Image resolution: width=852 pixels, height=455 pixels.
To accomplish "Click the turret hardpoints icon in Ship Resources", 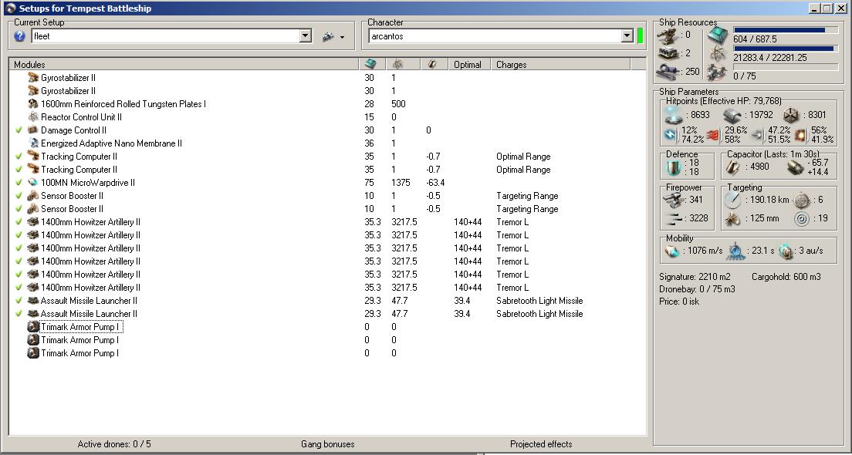I will pos(667,35).
